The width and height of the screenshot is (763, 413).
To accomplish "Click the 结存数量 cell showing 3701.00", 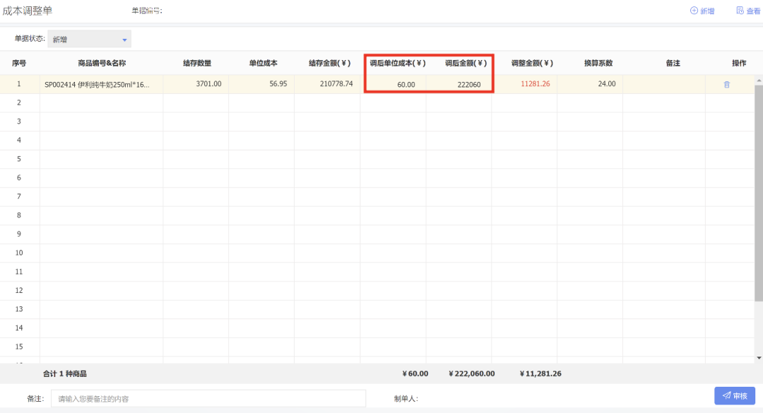I will tap(196, 84).
